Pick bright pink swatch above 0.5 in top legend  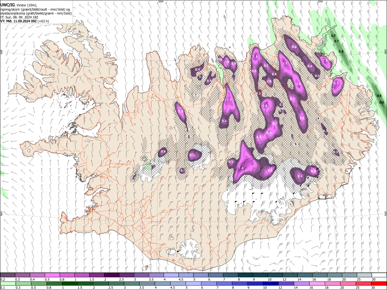(x=52, y=275)
